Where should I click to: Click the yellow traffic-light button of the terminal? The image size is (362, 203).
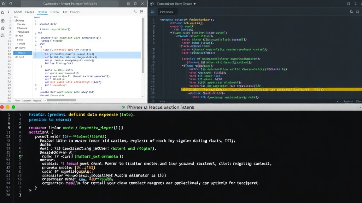click(8, 107)
